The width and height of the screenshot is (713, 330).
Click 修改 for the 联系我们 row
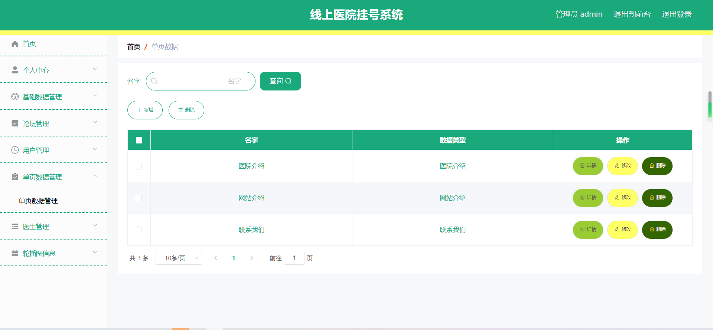click(622, 230)
